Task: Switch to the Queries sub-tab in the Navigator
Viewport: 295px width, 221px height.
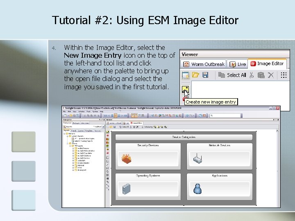Action: pos(81,131)
